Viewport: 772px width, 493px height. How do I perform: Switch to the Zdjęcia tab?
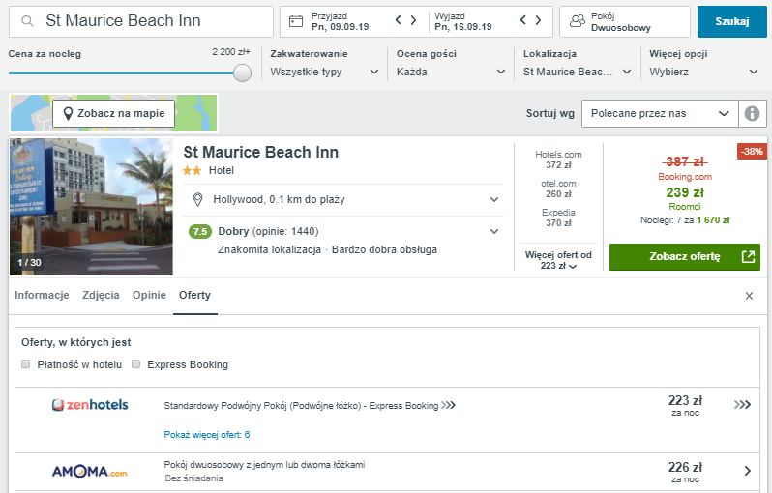[101, 296]
